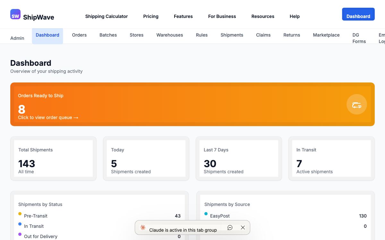Go to Pricing in the top navigation

pyautogui.click(x=151, y=16)
